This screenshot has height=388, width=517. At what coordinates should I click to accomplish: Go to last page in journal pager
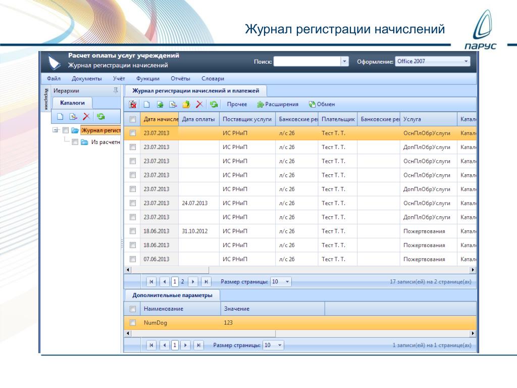[206, 281]
